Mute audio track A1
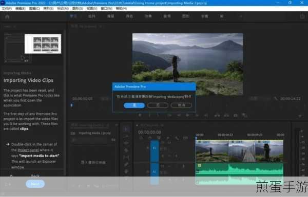The width and height of the screenshot is (308, 197). 169,166
